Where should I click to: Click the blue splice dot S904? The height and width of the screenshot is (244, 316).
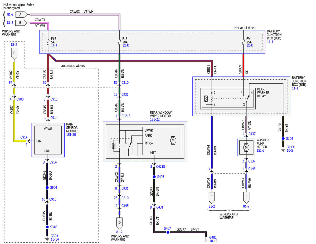(47, 187)
